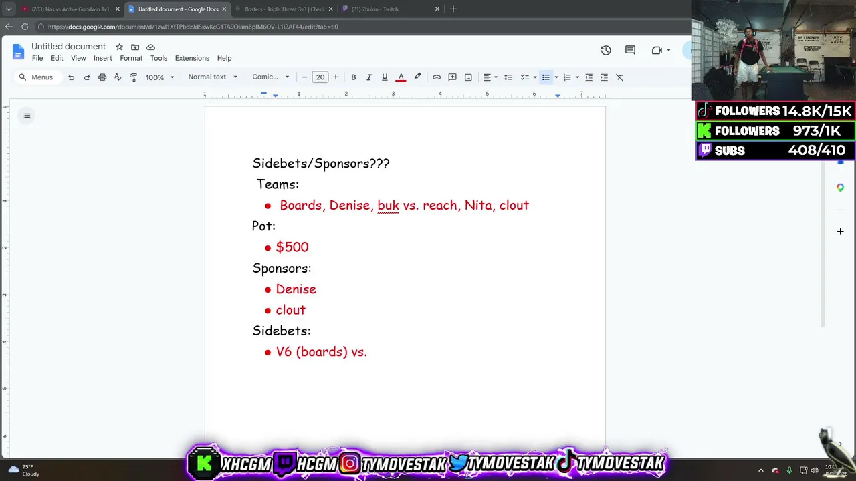Open the View menu
856x481 pixels.
78,58
